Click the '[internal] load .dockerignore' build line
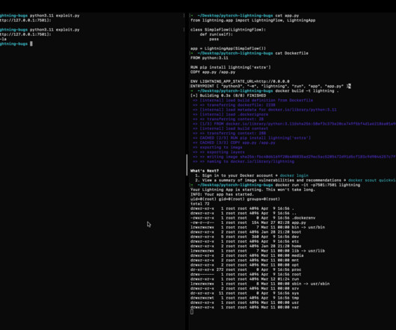Viewport: 396px width, 330px height. (x=231, y=114)
